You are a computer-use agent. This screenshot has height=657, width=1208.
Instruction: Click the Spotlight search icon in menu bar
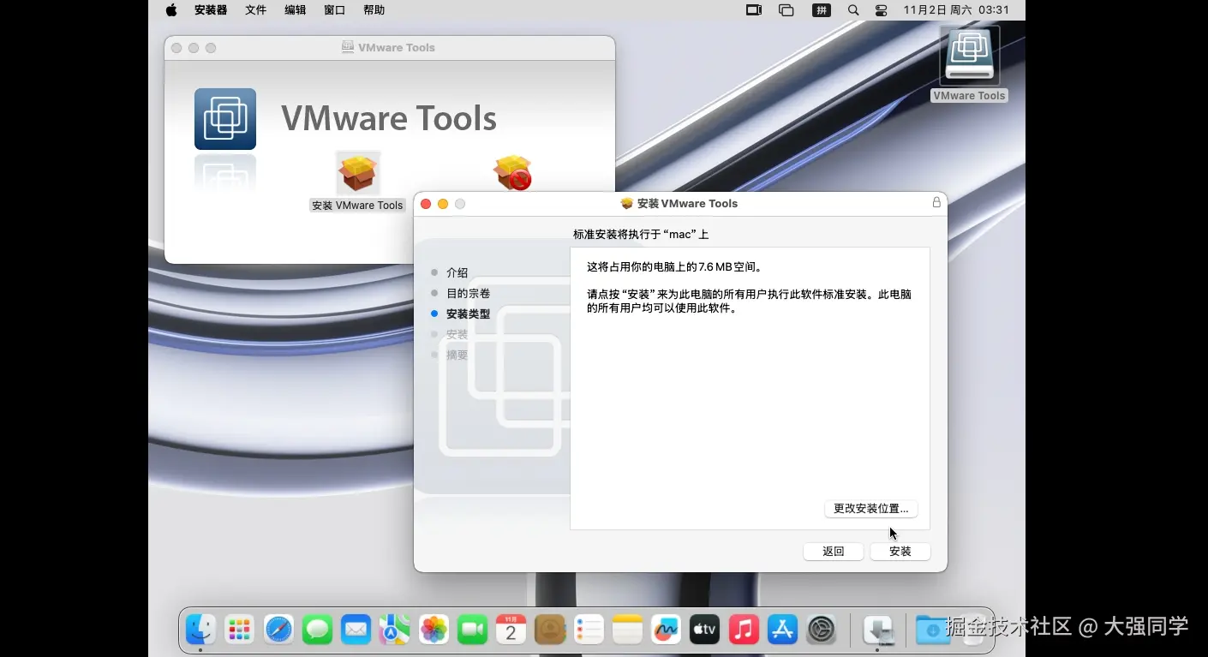[x=853, y=10]
